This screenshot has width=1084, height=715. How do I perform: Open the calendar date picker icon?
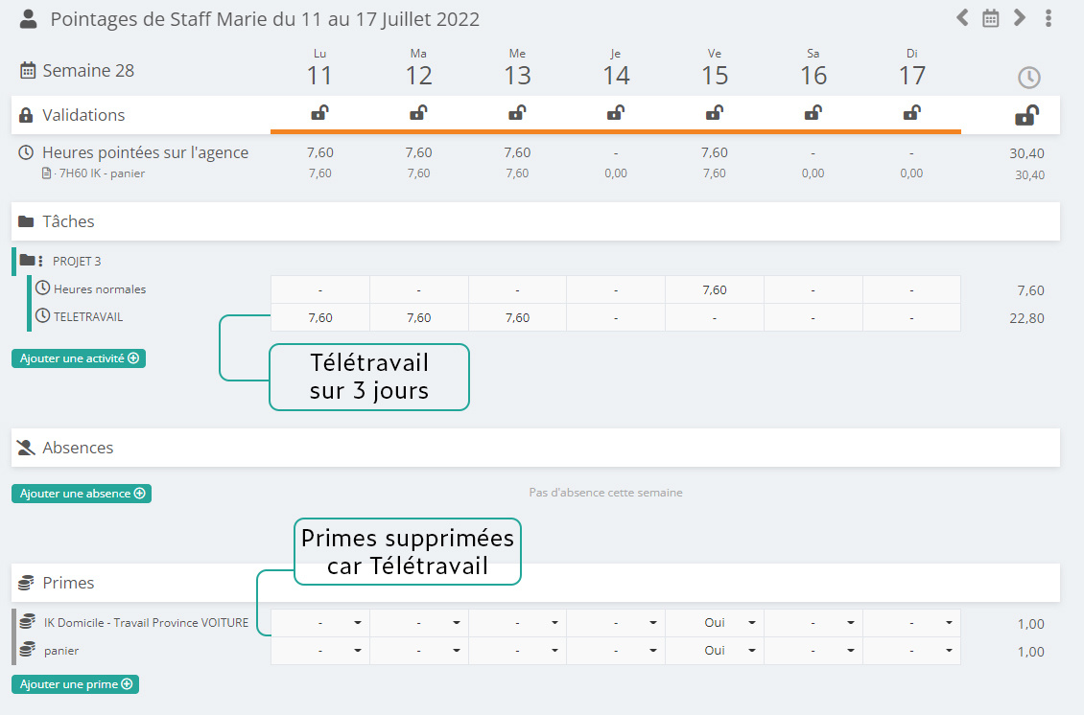tap(991, 17)
